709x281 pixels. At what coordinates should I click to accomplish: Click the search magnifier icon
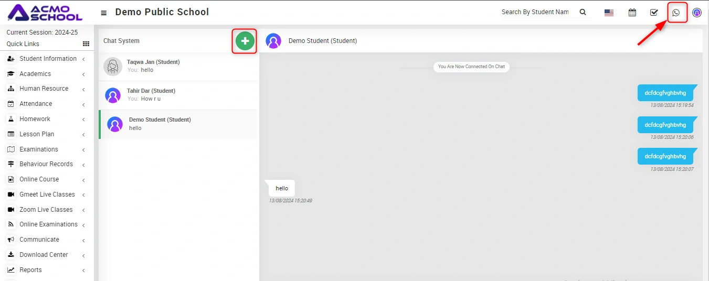tap(583, 12)
